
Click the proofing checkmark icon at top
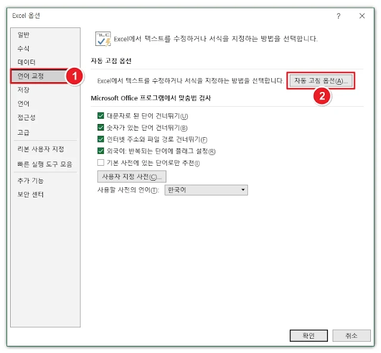pos(103,39)
